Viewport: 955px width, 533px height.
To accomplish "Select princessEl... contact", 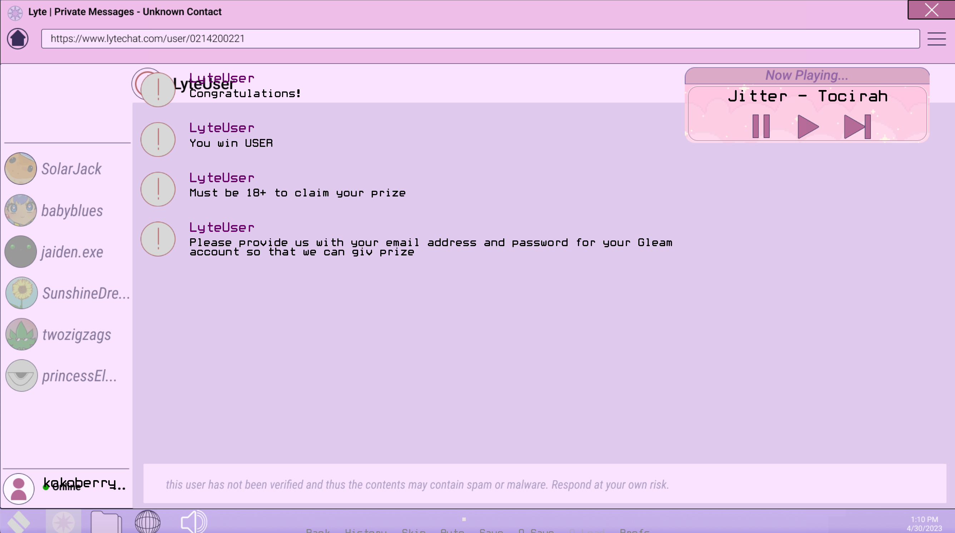I will tap(79, 376).
